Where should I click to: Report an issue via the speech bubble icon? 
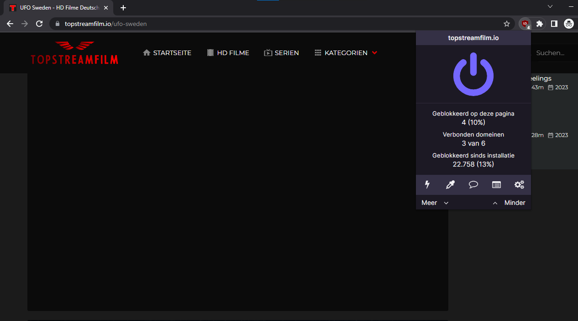point(473,184)
